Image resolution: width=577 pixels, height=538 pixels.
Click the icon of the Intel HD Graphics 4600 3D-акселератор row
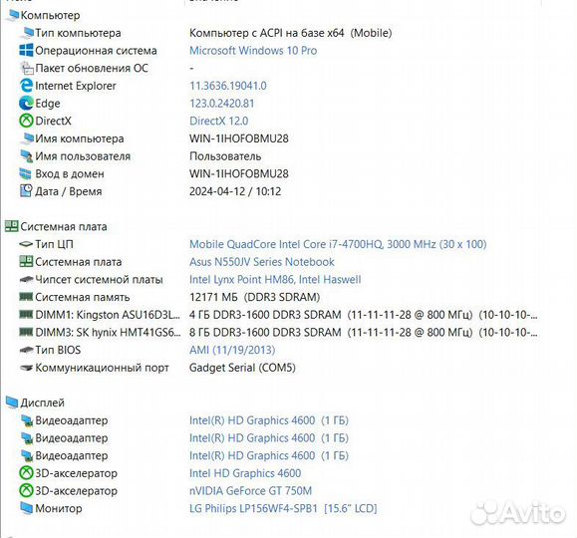(26, 473)
